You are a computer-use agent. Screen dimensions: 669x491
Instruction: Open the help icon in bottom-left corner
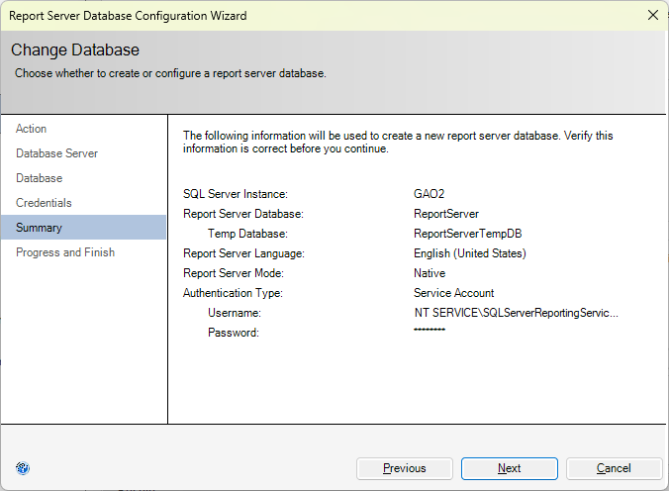click(x=23, y=468)
